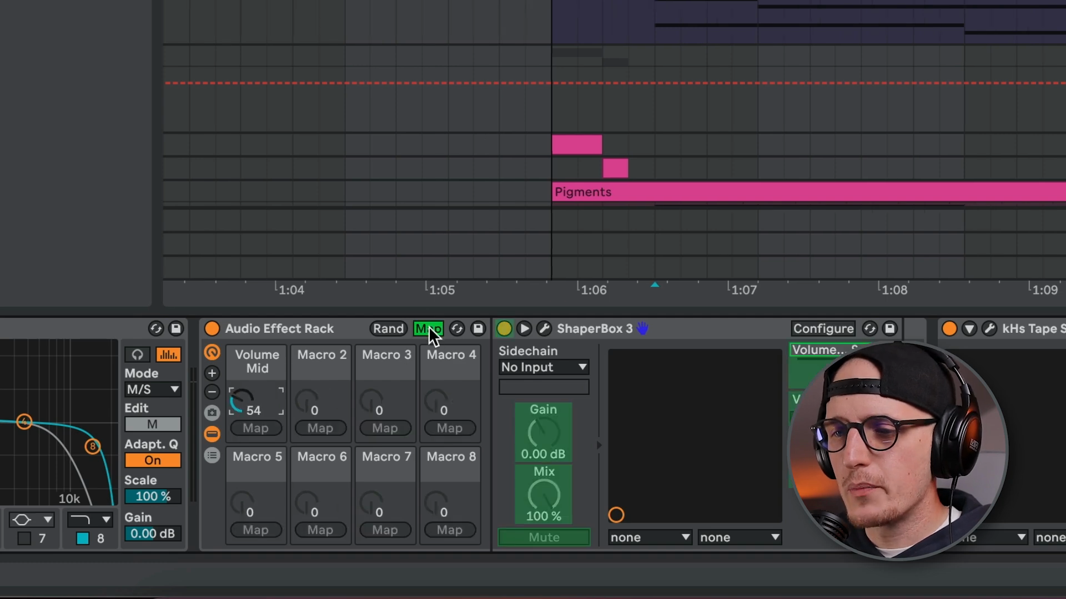The image size is (1066, 599).
Task: Open the Sidechain No Input dropdown
Action: pyautogui.click(x=544, y=367)
